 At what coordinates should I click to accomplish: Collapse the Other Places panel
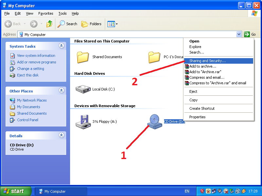click(x=62, y=90)
